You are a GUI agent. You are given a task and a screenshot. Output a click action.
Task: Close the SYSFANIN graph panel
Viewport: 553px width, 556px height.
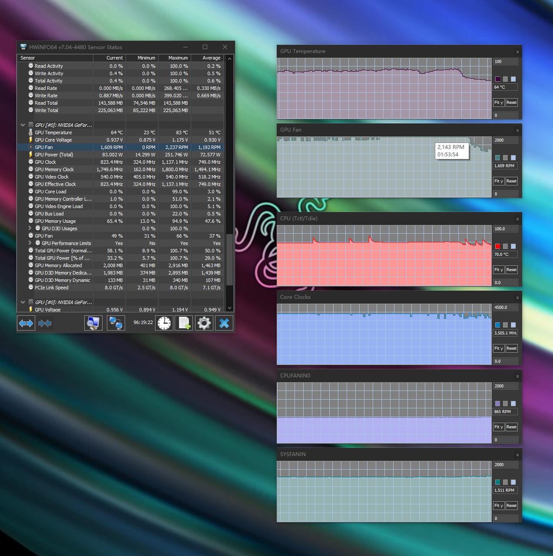tap(517, 455)
